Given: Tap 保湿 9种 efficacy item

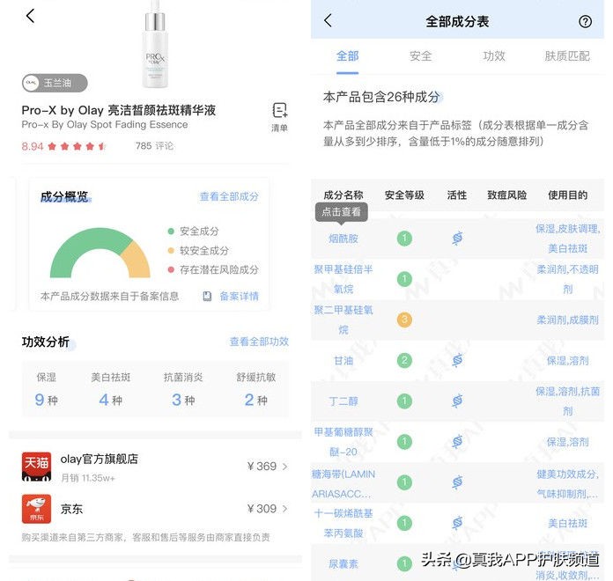Looking at the screenshot, I should 46,389.
